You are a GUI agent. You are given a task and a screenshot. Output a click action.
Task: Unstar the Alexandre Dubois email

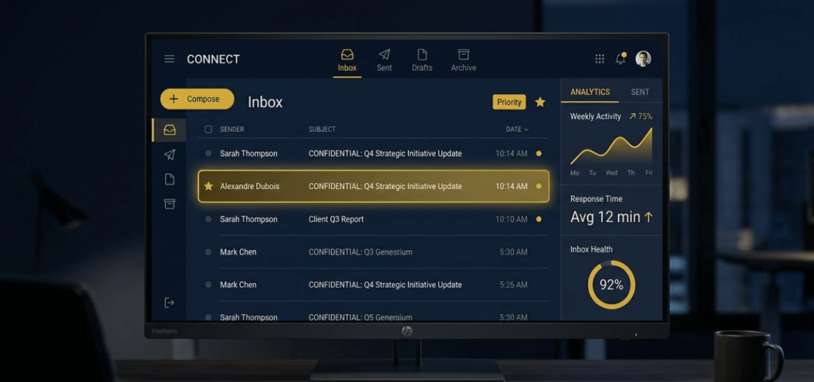pyautogui.click(x=209, y=186)
